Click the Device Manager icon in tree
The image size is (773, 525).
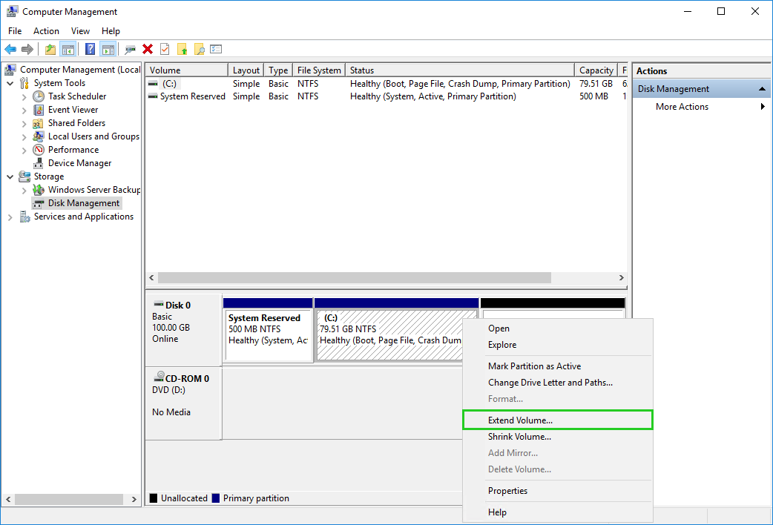(39, 163)
